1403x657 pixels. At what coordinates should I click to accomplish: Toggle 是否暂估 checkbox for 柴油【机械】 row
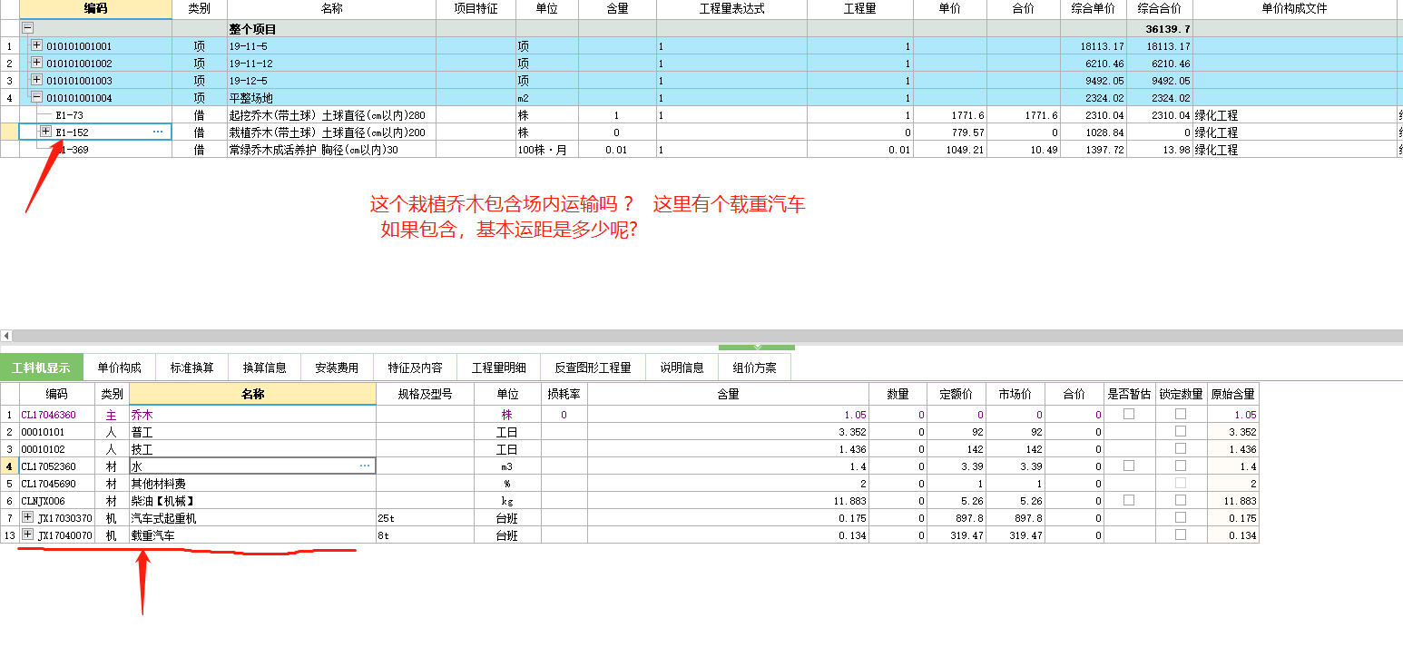coord(1129,501)
